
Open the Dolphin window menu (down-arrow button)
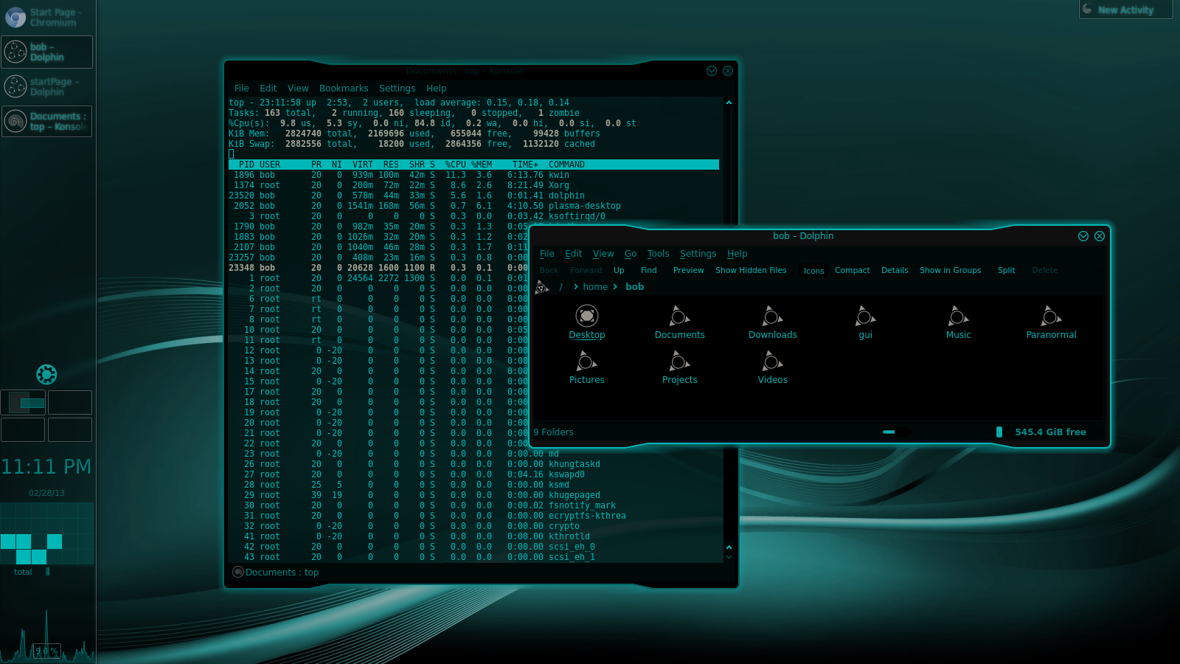pyautogui.click(x=1083, y=236)
